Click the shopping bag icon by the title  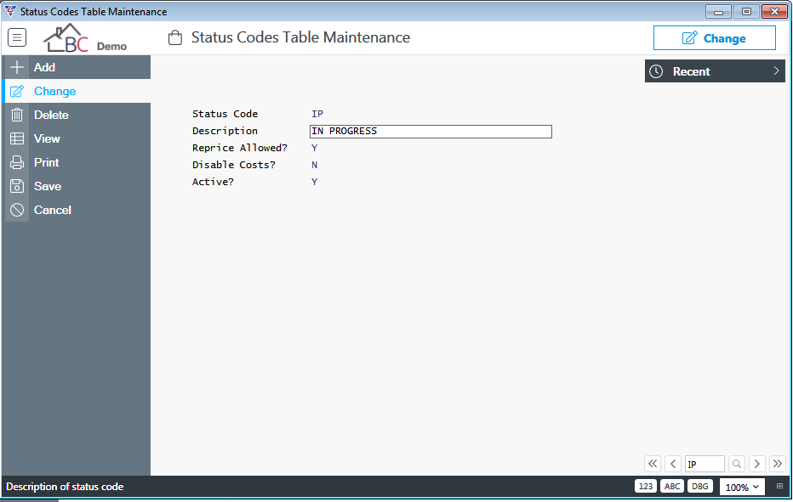pos(175,38)
